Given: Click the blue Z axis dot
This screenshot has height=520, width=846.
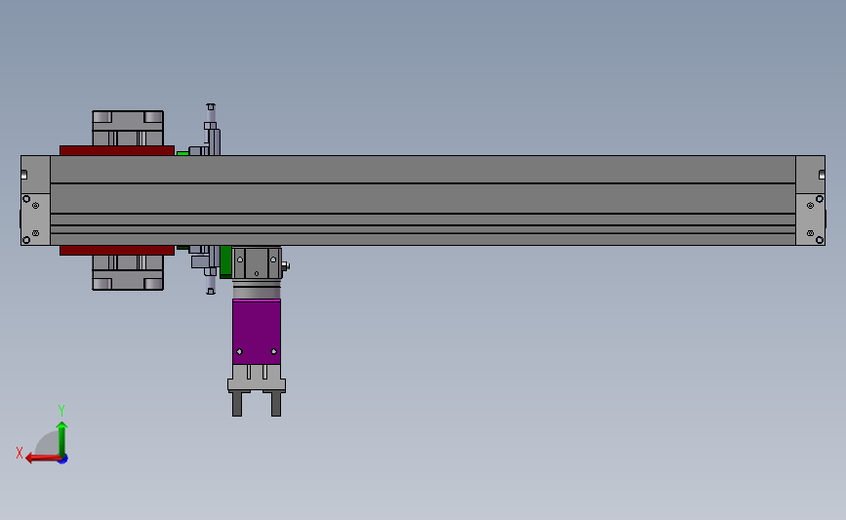Looking at the screenshot, I should click(x=63, y=460).
